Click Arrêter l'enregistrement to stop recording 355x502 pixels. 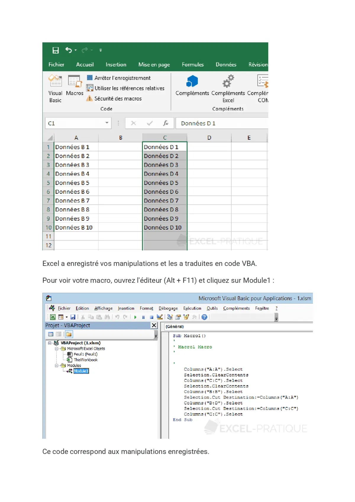[x=119, y=78]
